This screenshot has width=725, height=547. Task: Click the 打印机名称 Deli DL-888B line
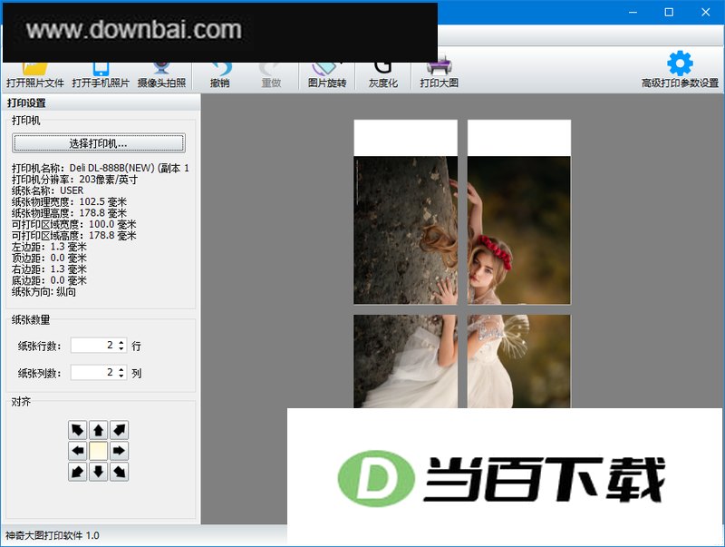click(101, 168)
